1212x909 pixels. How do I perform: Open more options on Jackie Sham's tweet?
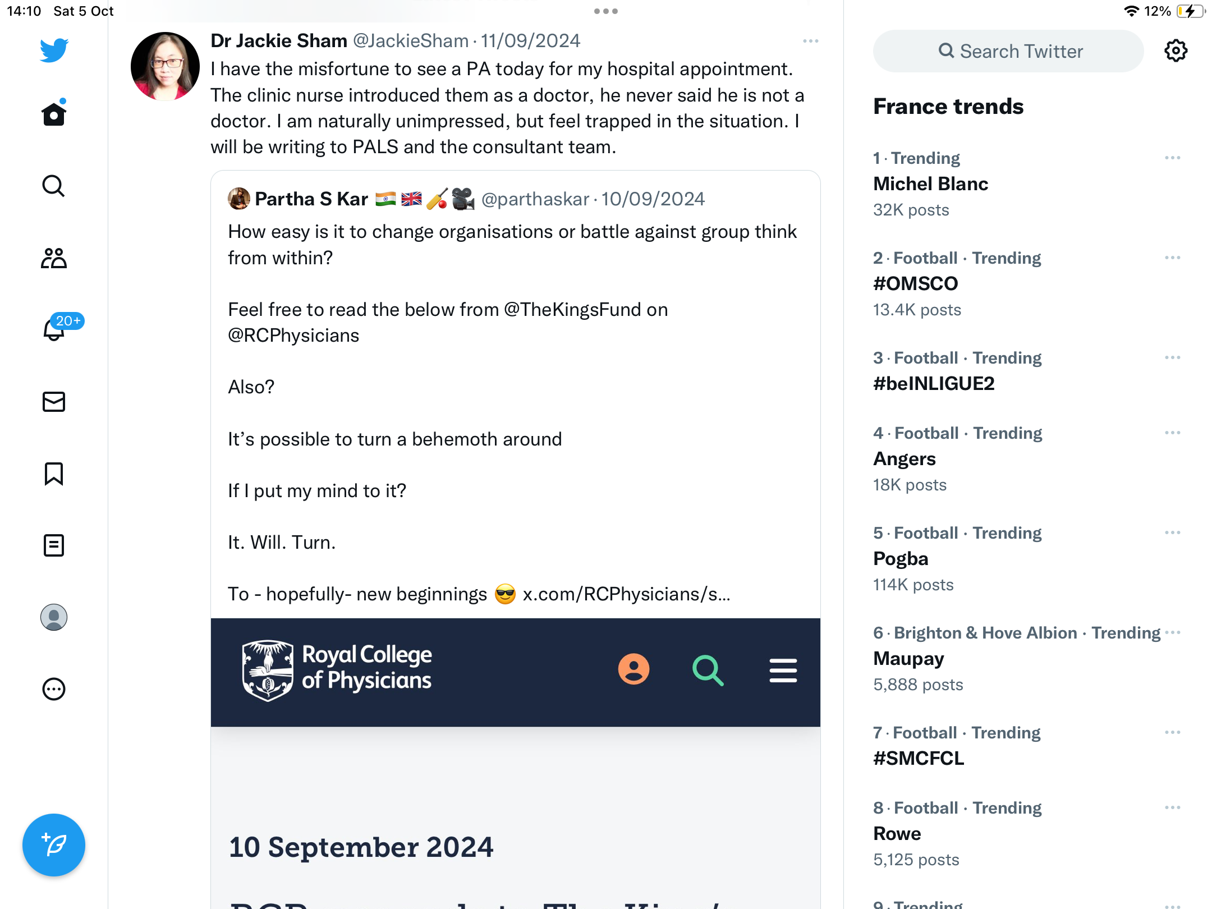pos(811,41)
